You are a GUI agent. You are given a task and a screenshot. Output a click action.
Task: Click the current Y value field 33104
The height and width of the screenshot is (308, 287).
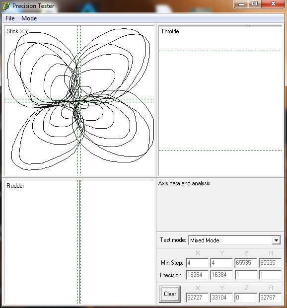221,298
